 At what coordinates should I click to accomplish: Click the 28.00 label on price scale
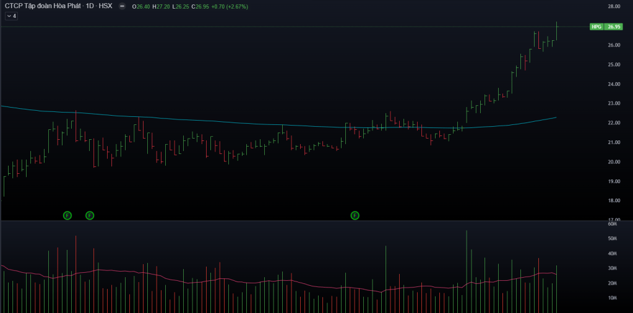coord(614,6)
